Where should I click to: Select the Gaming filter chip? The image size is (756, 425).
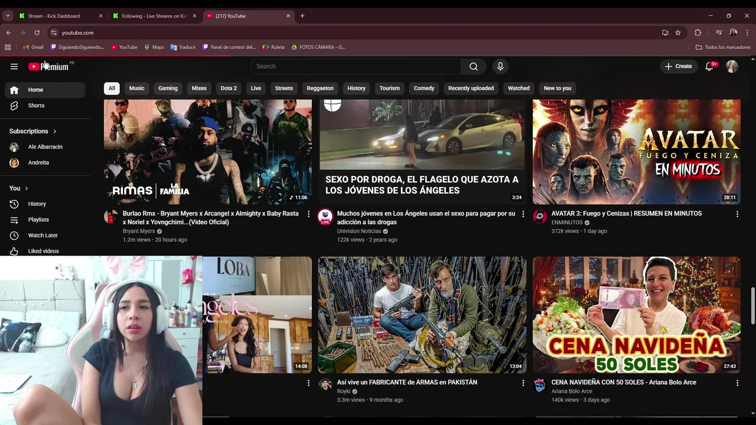[x=168, y=89]
